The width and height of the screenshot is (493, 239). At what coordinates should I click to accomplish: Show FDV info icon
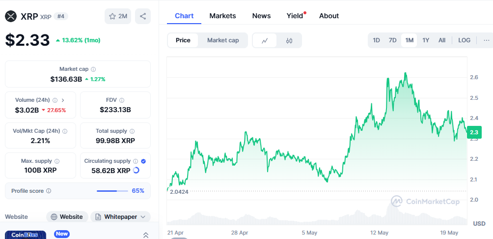tap(122, 100)
